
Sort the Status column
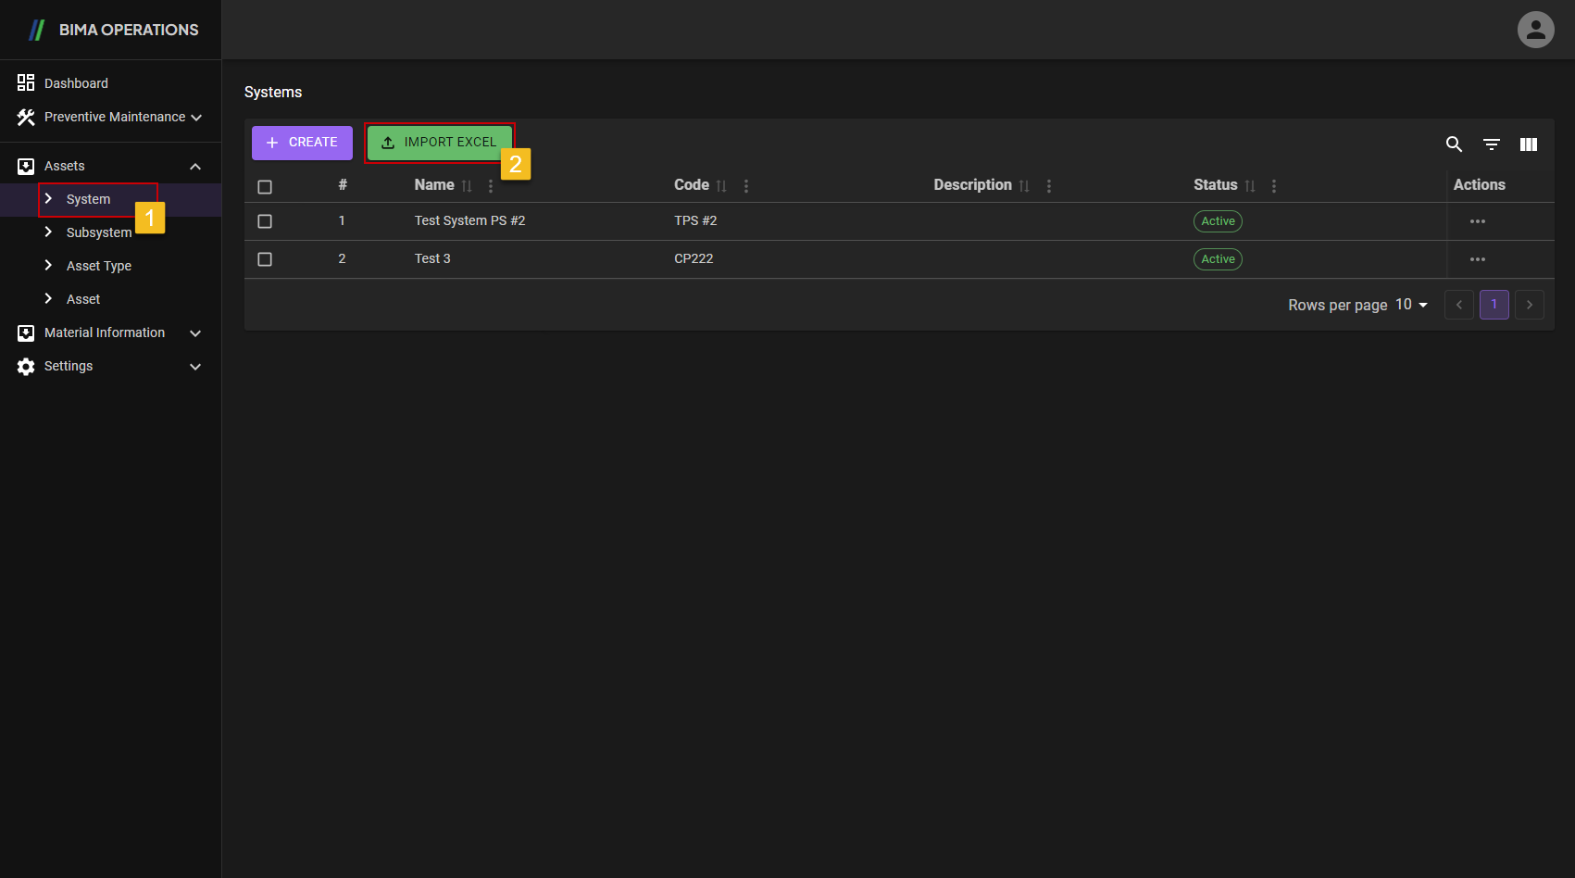(x=1250, y=186)
